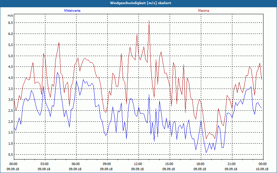277x173 pixels.
Task: Select the red 'Maxima' legend label
Action: pyautogui.click(x=204, y=11)
